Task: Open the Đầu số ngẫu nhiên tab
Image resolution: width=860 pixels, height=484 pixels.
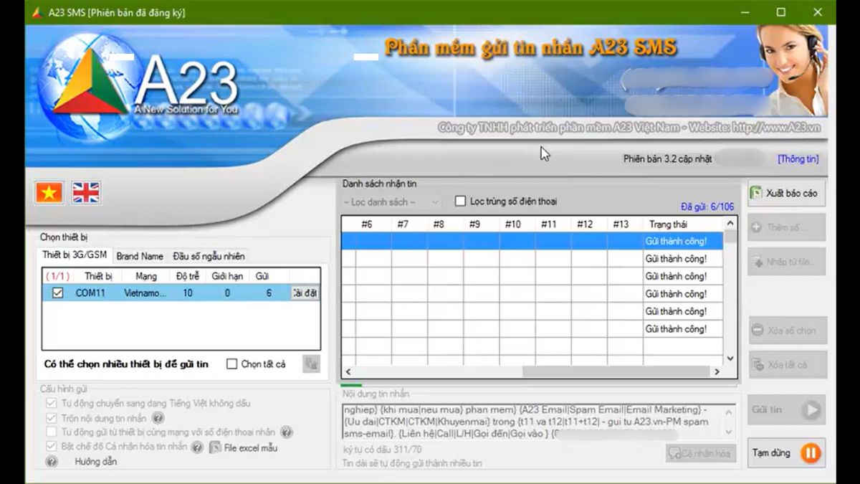Action: tap(209, 256)
